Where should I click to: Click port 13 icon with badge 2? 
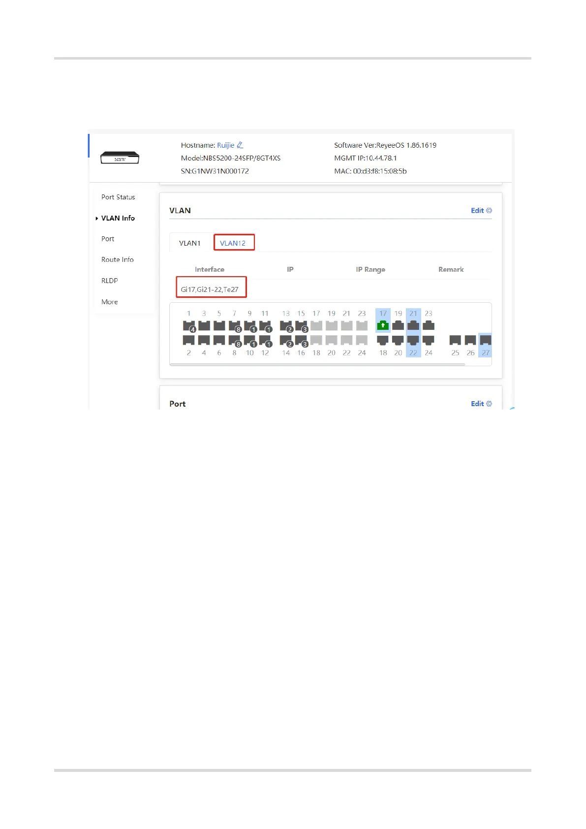tap(286, 326)
